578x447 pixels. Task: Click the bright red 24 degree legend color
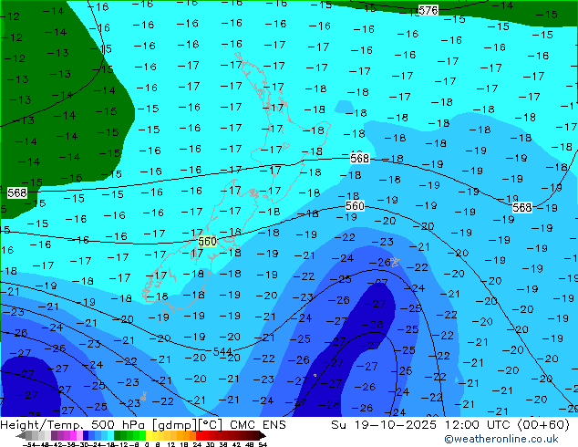(x=199, y=435)
